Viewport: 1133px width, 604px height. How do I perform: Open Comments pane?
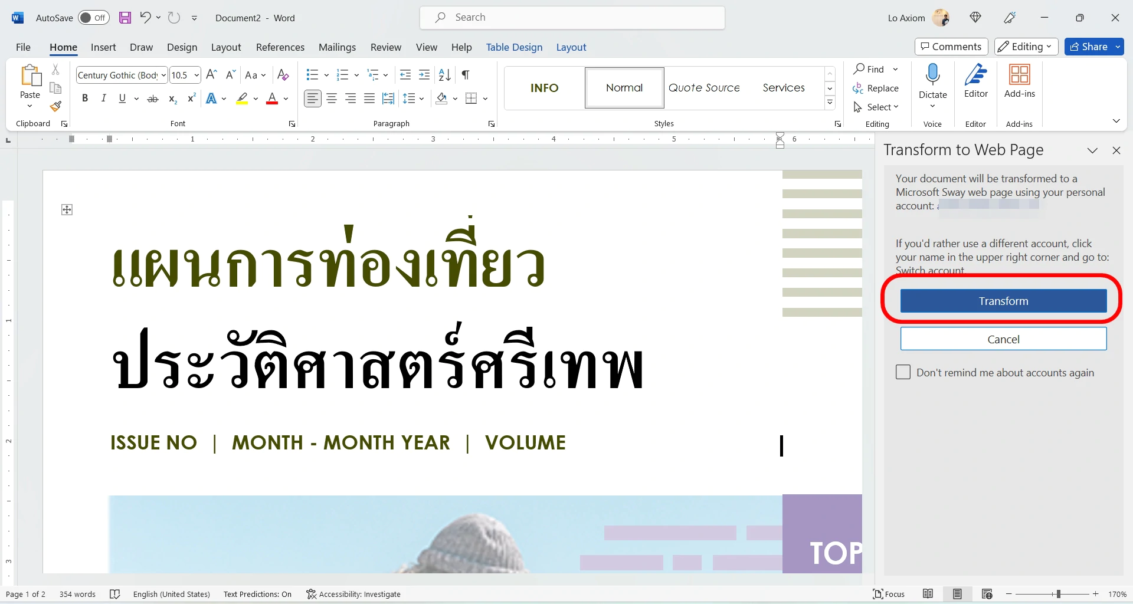(951, 47)
